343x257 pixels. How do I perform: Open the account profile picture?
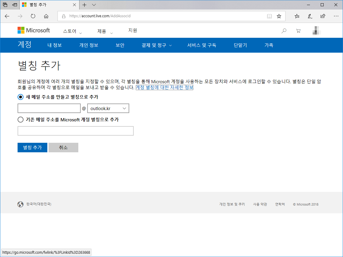(317, 30)
